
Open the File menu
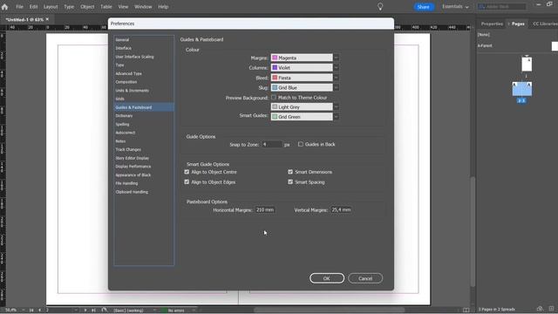(x=19, y=6)
